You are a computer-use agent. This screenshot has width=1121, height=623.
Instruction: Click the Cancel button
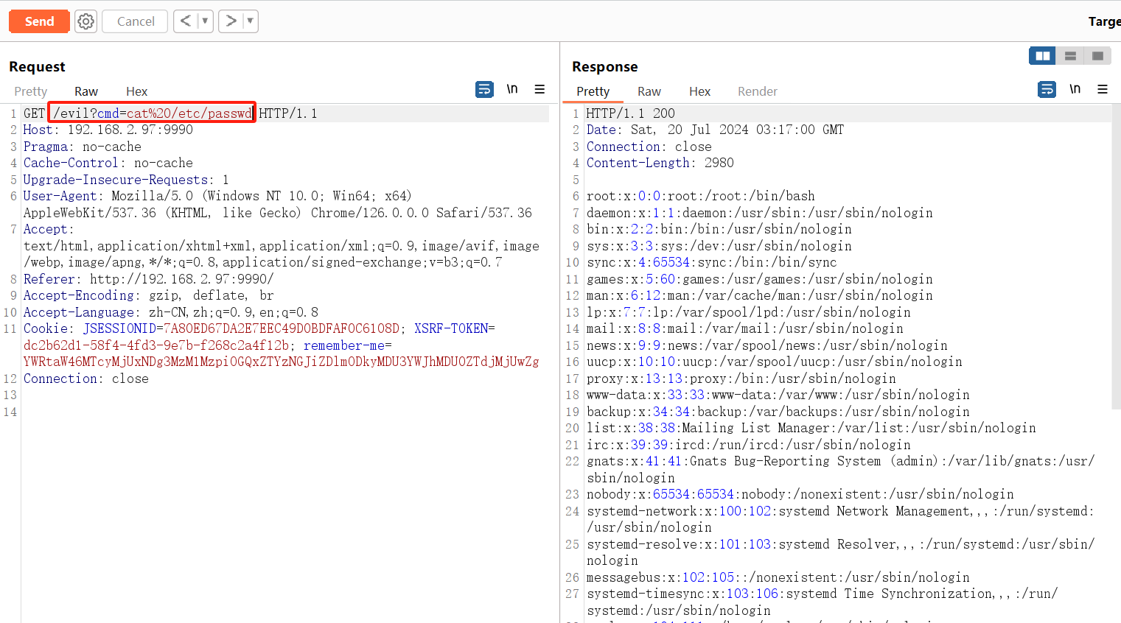click(x=134, y=21)
